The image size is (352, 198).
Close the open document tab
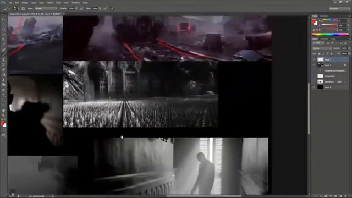tap(63, 14)
